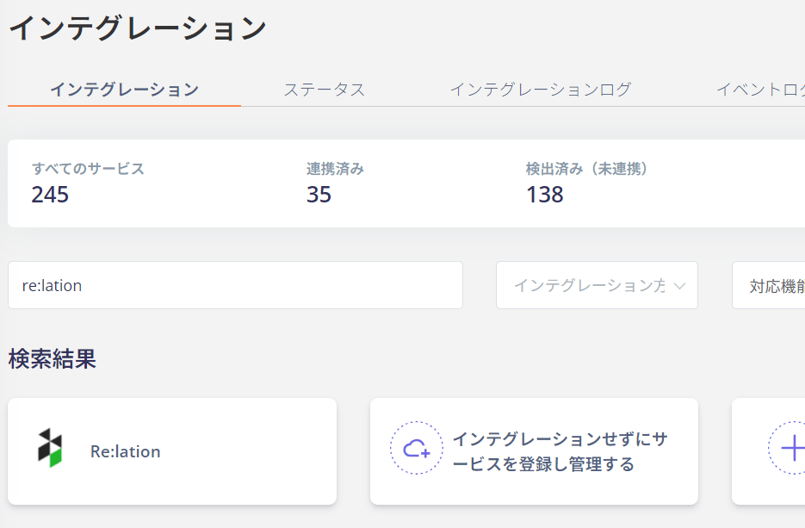This screenshot has width=805, height=528.
Task: Click the 検出済み（未連携） count 138
Action: pyautogui.click(x=545, y=195)
